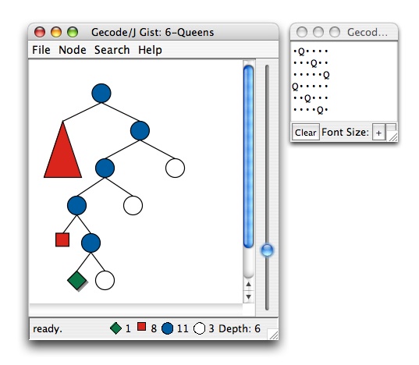Click the white circle open-nodes count in status bar
The width and height of the screenshot is (419, 365).
pos(204,328)
